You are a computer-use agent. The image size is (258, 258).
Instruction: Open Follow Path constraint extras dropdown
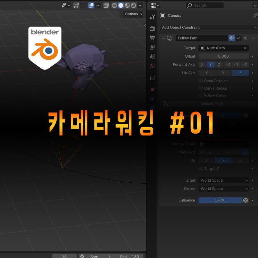pyautogui.click(x=238, y=38)
